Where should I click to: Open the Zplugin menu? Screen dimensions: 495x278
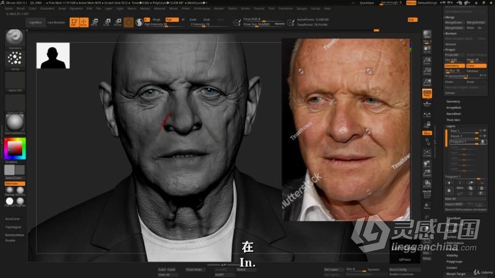(301, 9)
